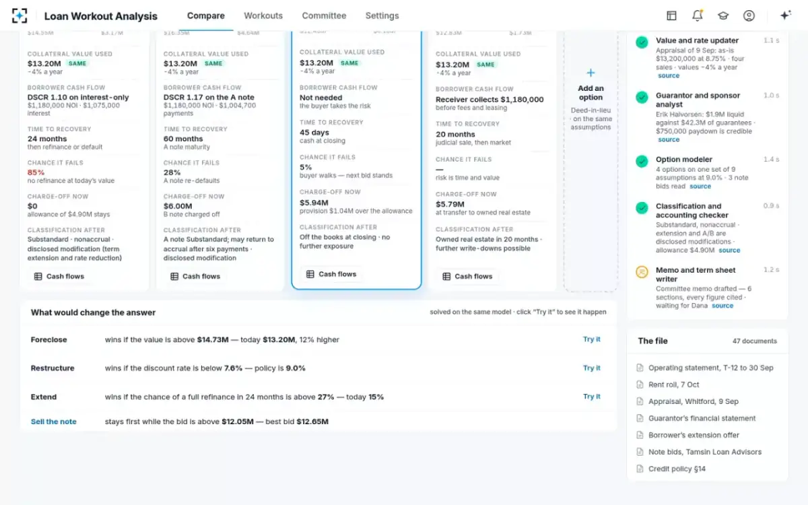808x505 pixels.
Task: Click document icon for Borrower's extension offer
Action: 640,435
